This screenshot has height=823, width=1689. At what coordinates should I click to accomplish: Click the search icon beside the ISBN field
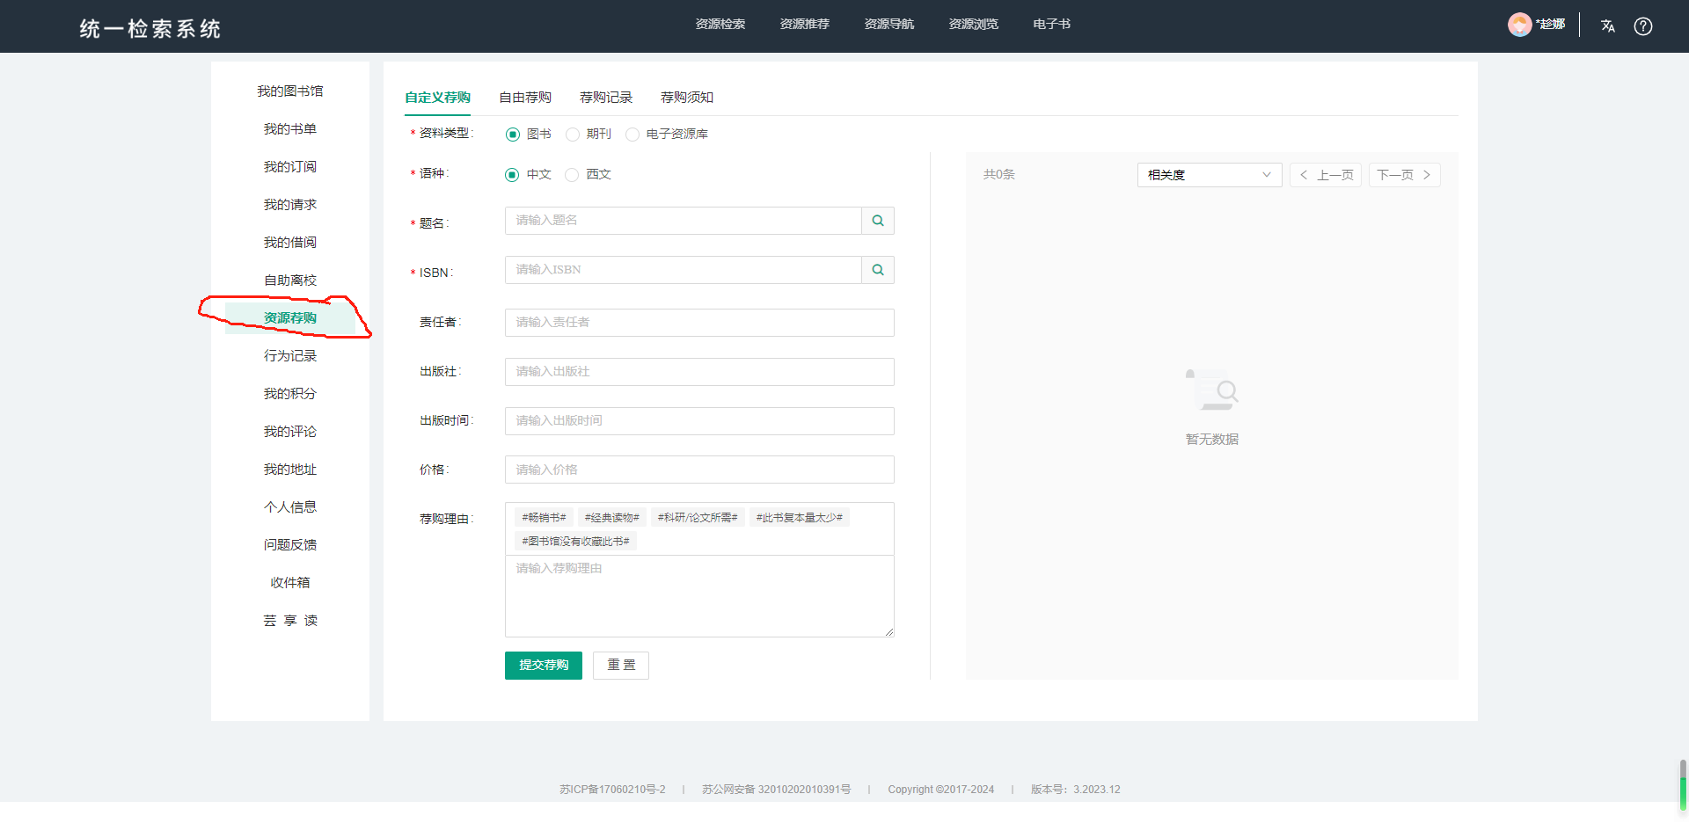877,270
